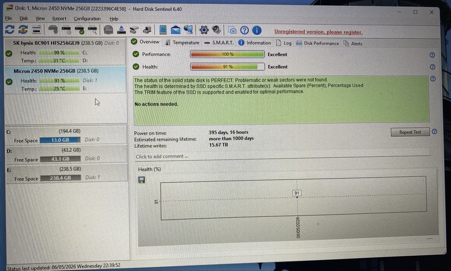Click the grey round disk toolbar icon

(108, 30)
